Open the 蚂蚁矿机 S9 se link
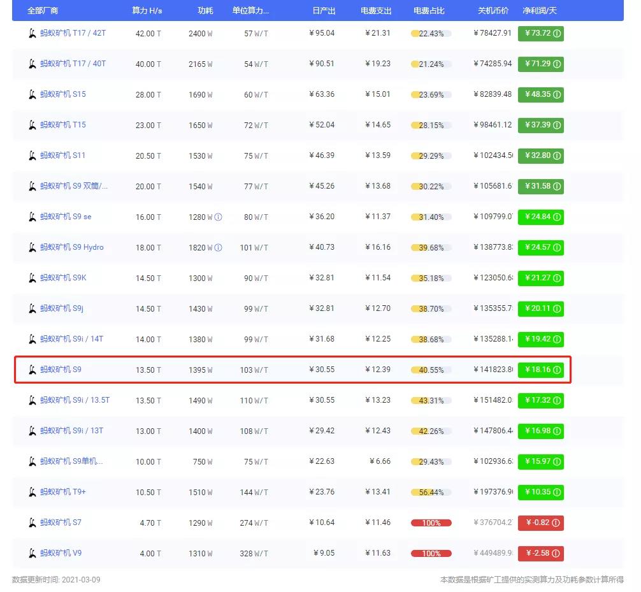 tap(66, 217)
